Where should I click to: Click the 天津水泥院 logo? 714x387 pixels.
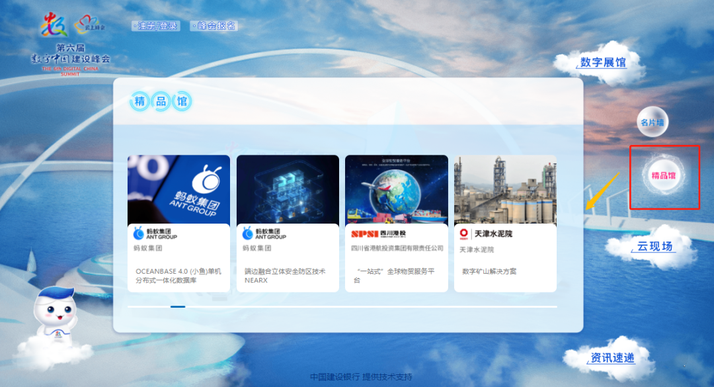point(486,234)
